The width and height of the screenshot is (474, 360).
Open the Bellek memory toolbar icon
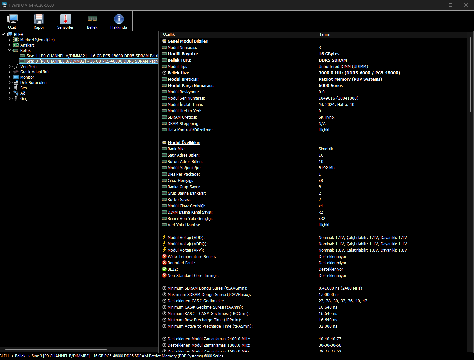pyautogui.click(x=92, y=19)
